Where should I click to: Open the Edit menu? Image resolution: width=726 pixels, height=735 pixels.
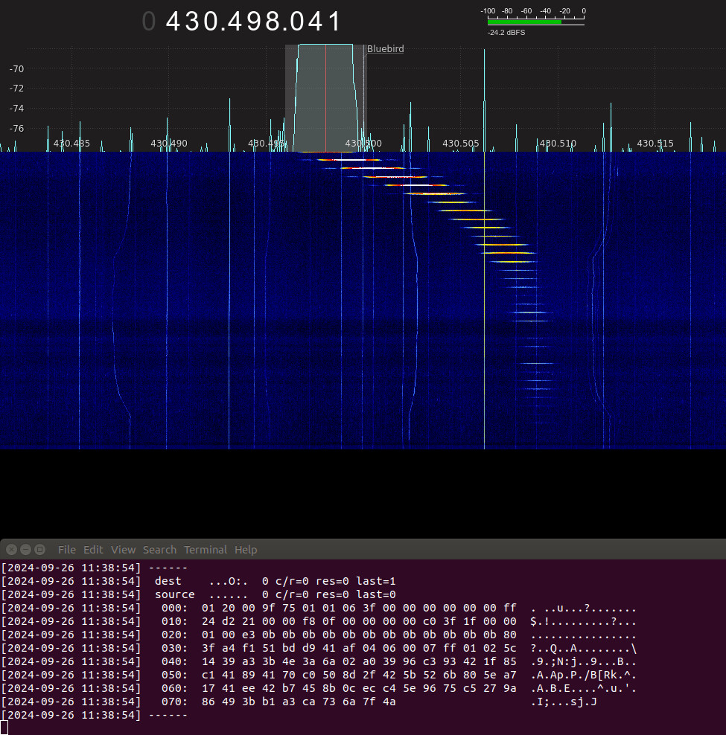pos(93,550)
